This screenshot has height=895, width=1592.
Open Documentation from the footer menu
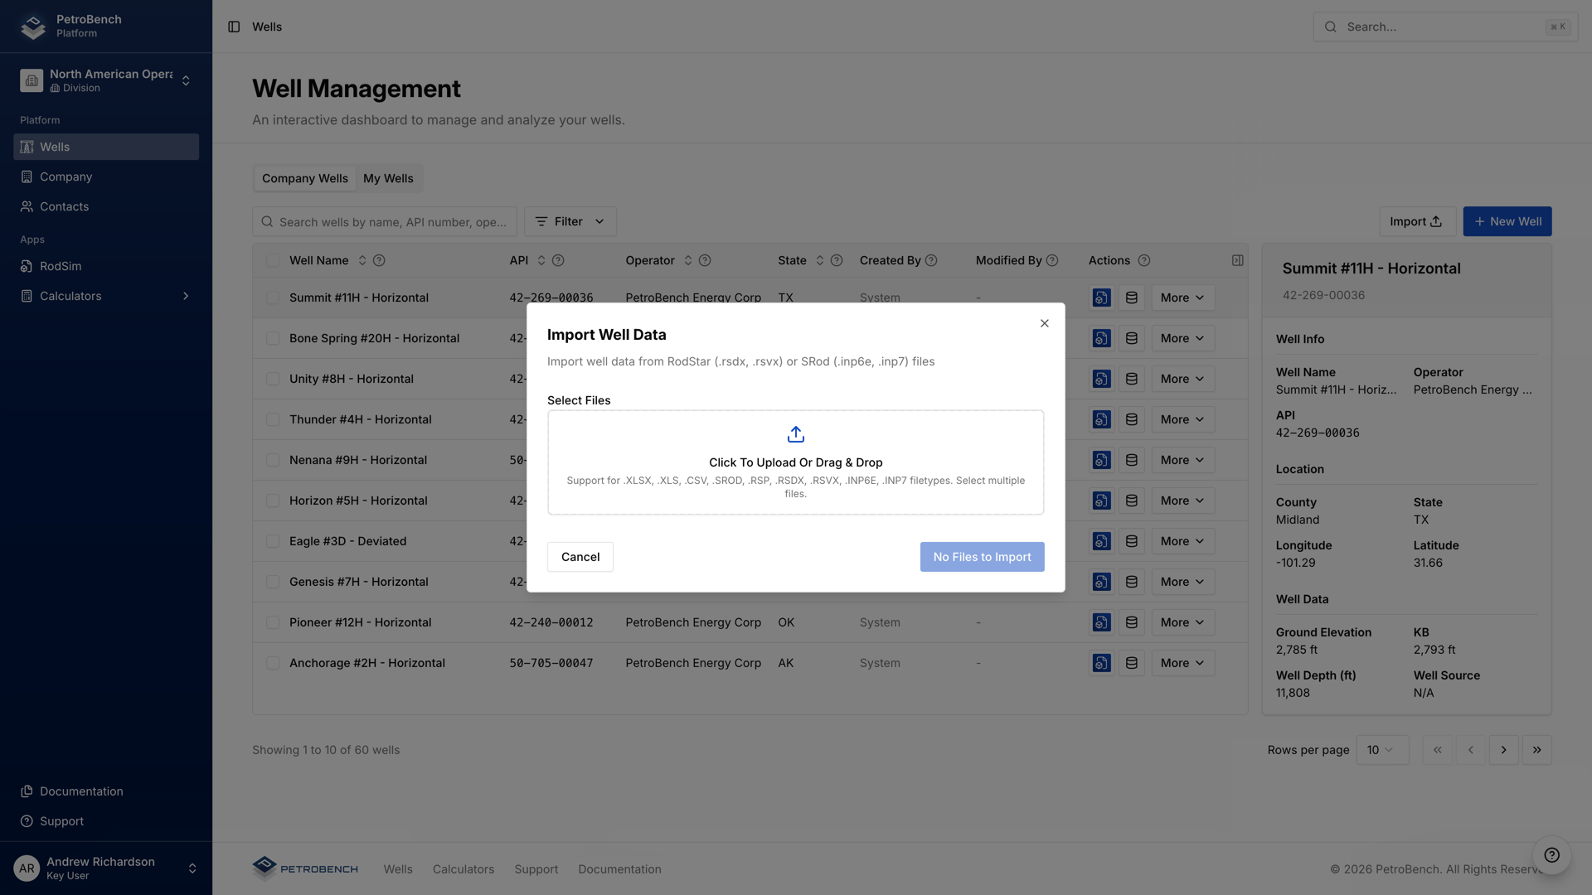[x=619, y=868]
